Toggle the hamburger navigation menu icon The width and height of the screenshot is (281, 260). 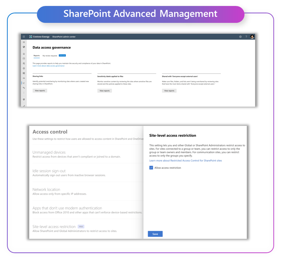[24, 42]
